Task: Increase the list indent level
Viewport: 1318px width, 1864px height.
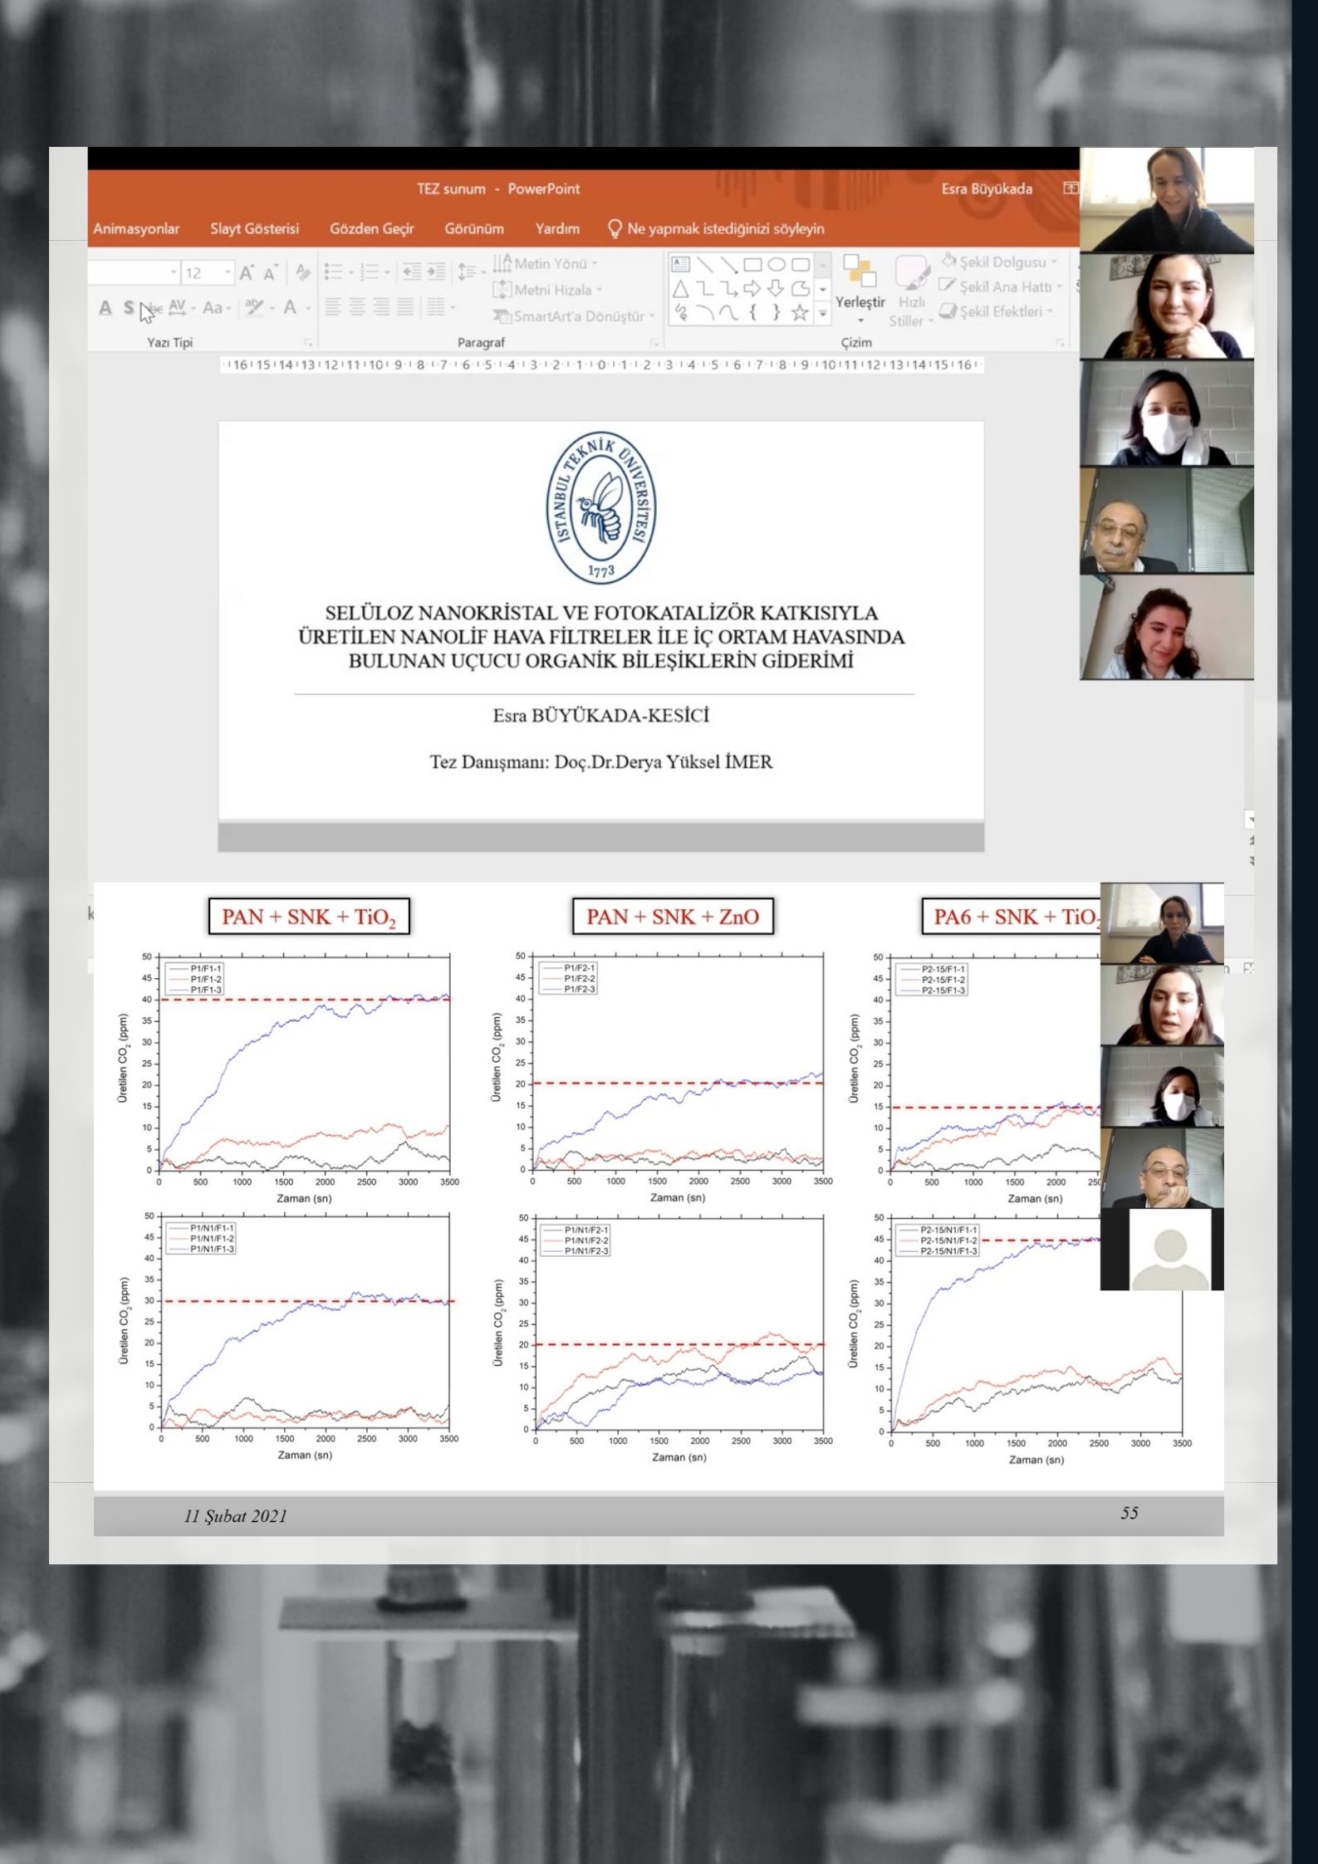Action: (435, 272)
